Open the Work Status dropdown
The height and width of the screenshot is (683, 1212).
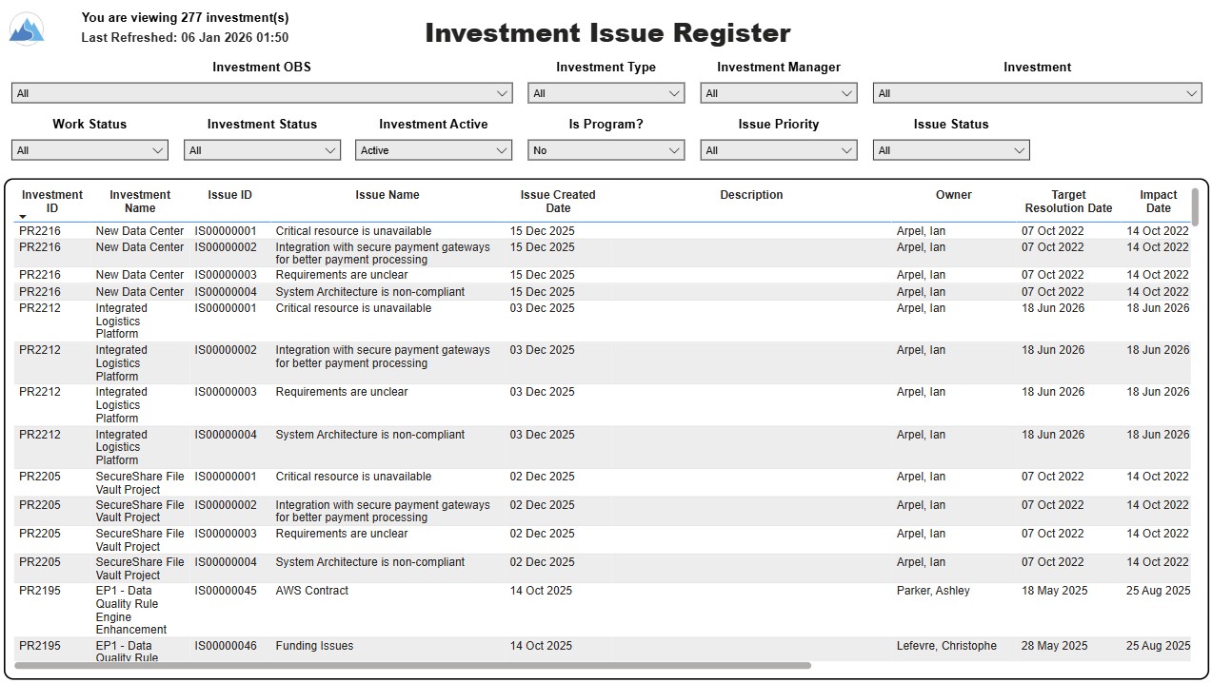(x=89, y=150)
